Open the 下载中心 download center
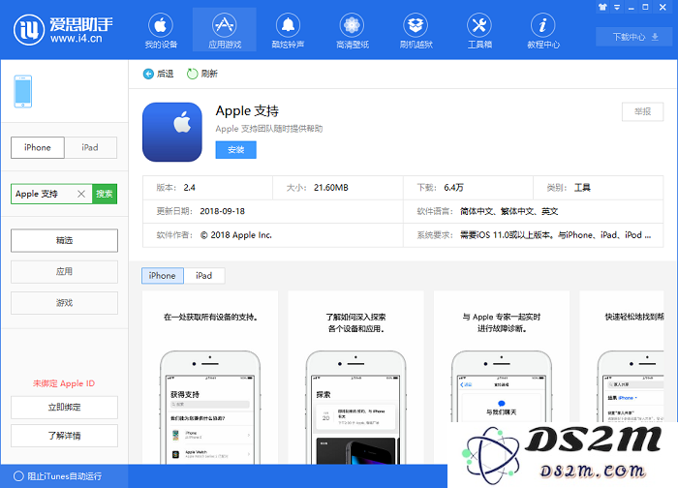The width and height of the screenshot is (678, 488). click(635, 37)
